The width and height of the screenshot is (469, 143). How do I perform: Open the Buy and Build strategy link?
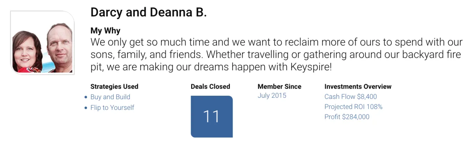(x=110, y=97)
